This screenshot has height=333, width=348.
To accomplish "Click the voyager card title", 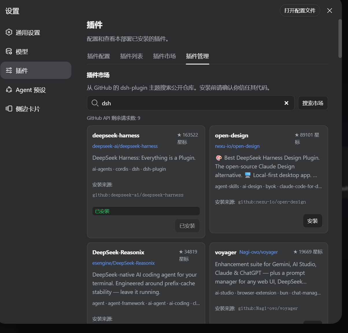I will coord(225,252).
